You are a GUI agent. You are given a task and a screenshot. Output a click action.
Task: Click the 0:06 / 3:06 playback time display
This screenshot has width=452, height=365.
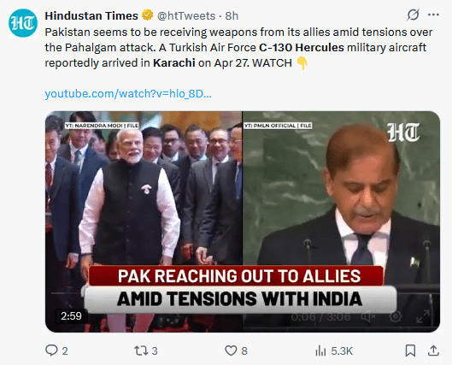pos(320,317)
